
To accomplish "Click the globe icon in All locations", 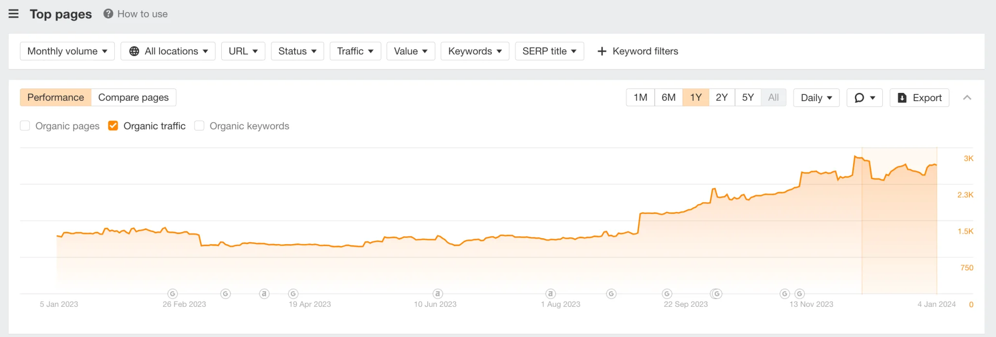I will (x=134, y=51).
